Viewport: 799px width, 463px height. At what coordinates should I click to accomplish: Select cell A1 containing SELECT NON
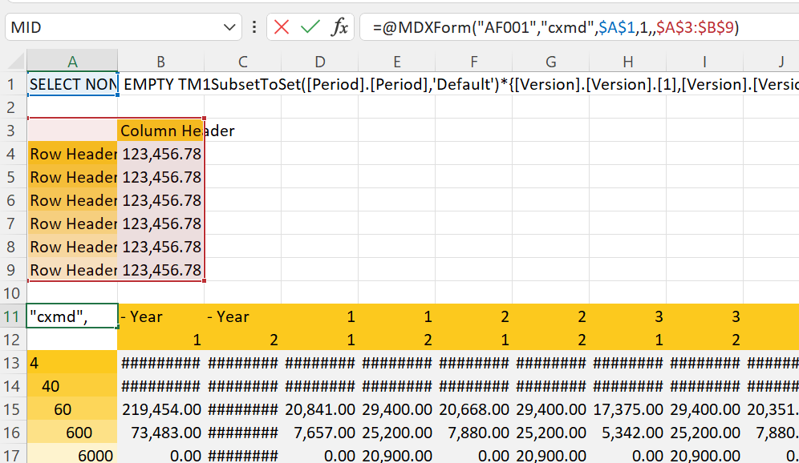pyautogui.click(x=73, y=84)
